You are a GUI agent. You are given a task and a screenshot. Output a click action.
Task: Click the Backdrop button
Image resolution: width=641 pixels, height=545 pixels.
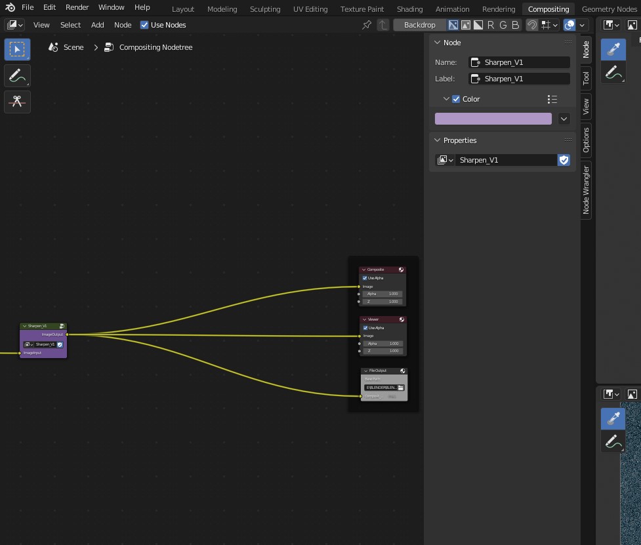point(419,25)
